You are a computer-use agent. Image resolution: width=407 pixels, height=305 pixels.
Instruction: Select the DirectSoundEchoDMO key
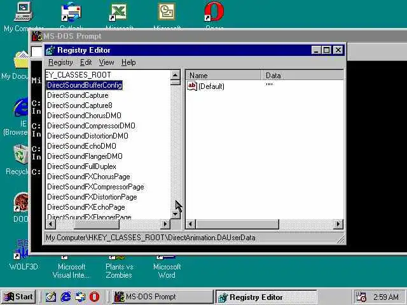pos(81,146)
